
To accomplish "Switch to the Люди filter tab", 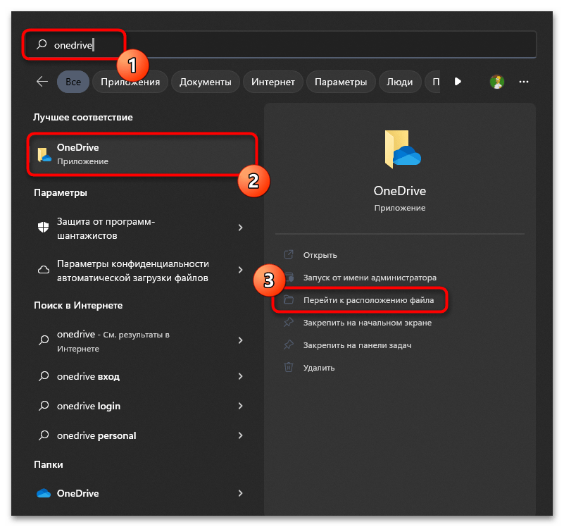I will [400, 82].
